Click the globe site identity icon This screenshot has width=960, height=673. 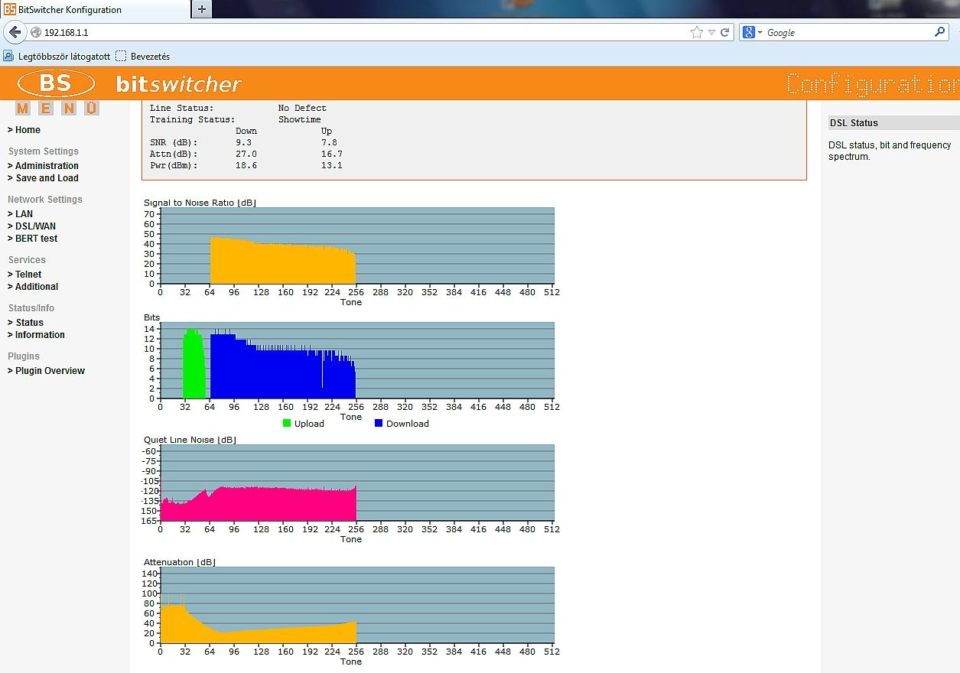pyautogui.click(x=35, y=32)
